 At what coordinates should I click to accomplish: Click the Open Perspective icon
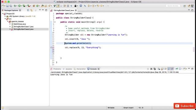pos(185,6)
